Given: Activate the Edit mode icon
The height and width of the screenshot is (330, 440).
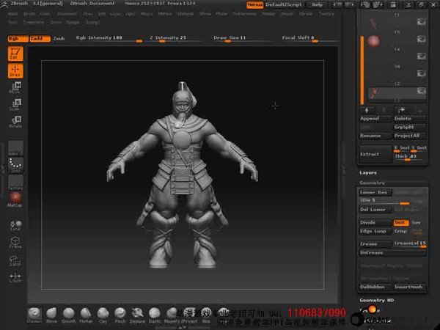Looking at the screenshot, I should point(15,54).
